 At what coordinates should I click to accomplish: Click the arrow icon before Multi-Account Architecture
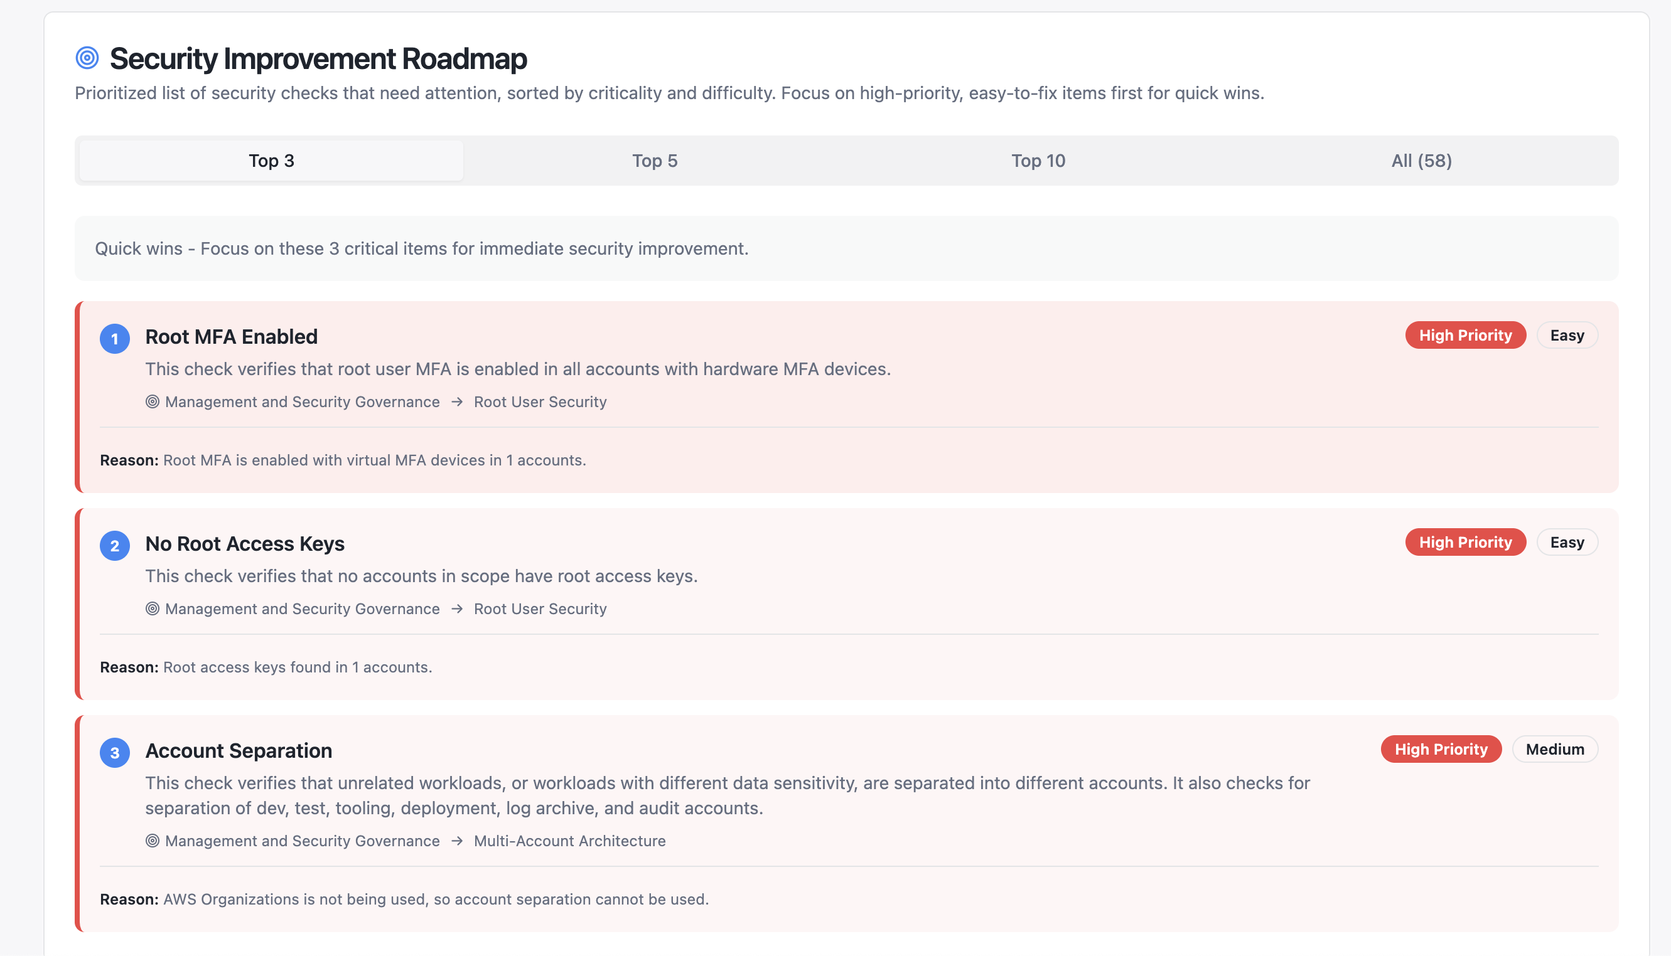click(x=457, y=841)
